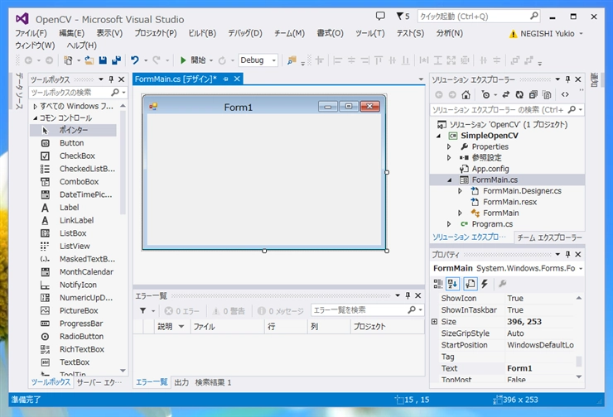The height and width of the screenshot is (417, 613).
Task: Switch to the 出力 tab
Action: click(181, 382)
